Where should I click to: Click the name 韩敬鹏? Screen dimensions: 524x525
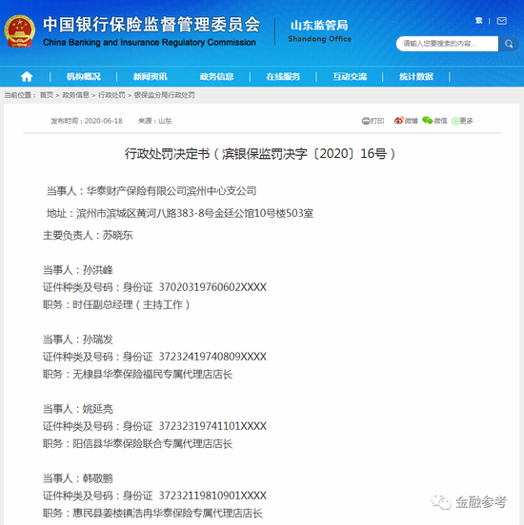click(98, 478)
